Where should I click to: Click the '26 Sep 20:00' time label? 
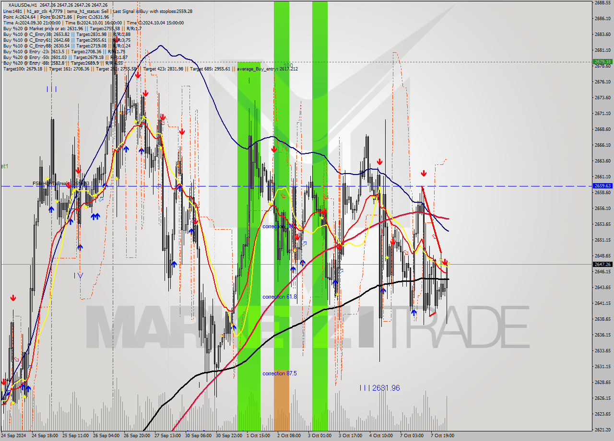coord(137,436)
